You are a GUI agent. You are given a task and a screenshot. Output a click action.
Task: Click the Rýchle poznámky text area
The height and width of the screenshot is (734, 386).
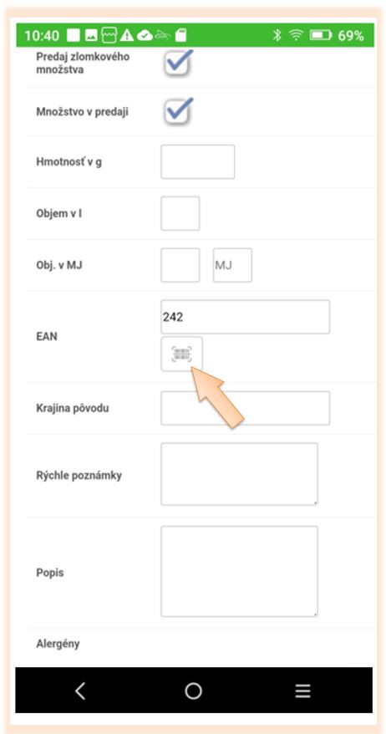[239, 474]
